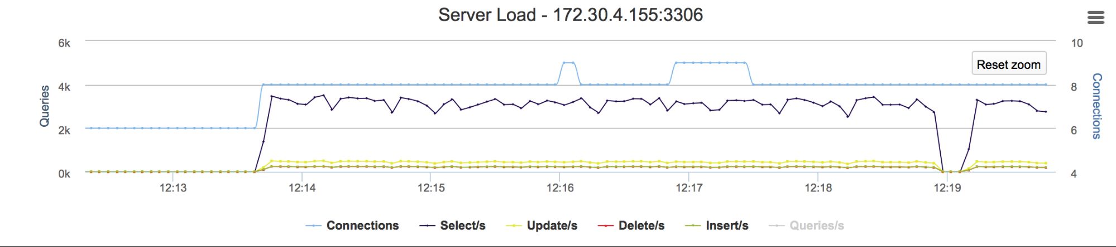Viewport: 1116px width, 247px height.
Task: Click the Reset zoom button
Action: coord(1008,64)
